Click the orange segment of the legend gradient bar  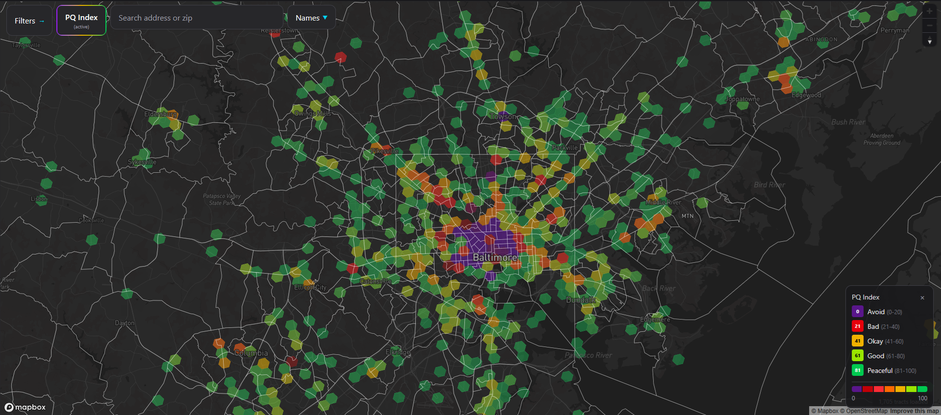point(890,389)
